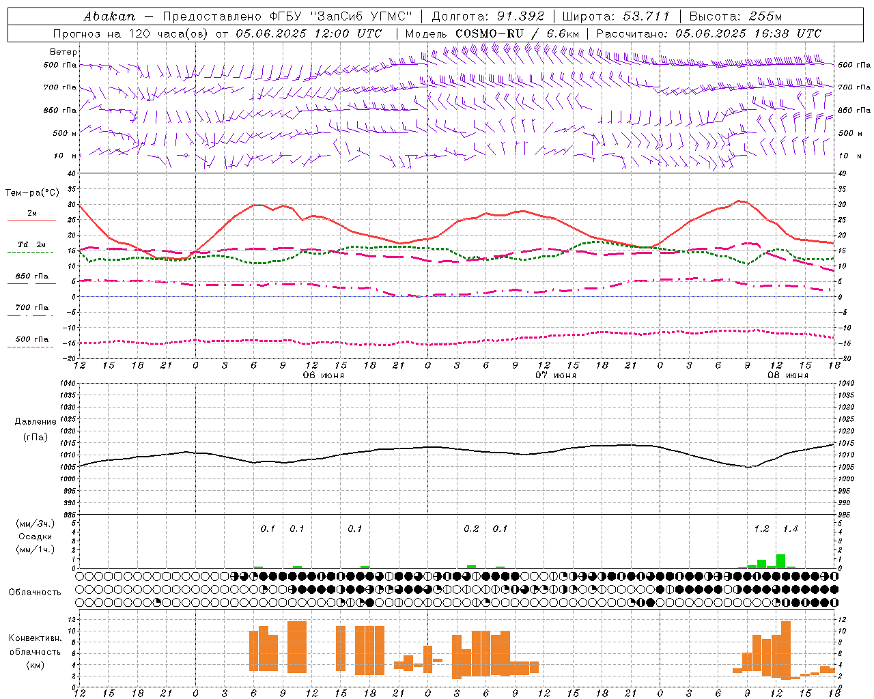Click the 'Давление' pressure section label

36,422
